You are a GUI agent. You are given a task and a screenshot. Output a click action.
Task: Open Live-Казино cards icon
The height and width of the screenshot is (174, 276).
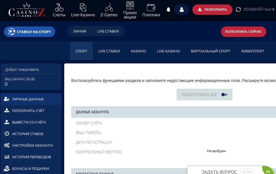tap(83, 7)
